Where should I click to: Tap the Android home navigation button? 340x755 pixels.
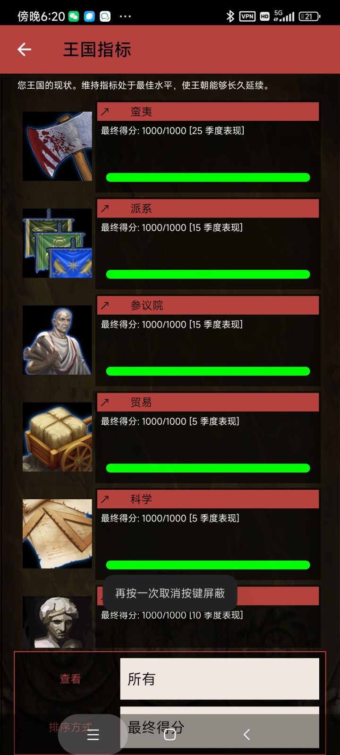pos(170,734)
